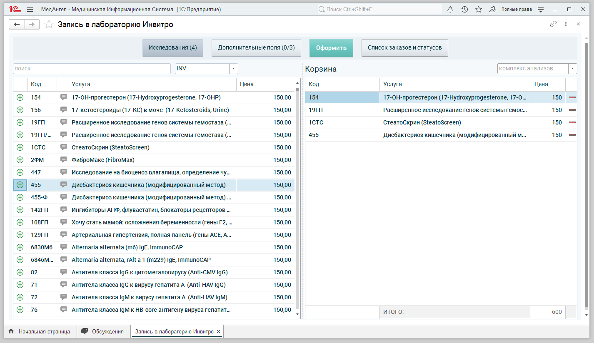Close Запись в лабораторию Инвитро tab
Viewport: 594px width, 343px height.
pyautogui.click(x=219, y=332)
